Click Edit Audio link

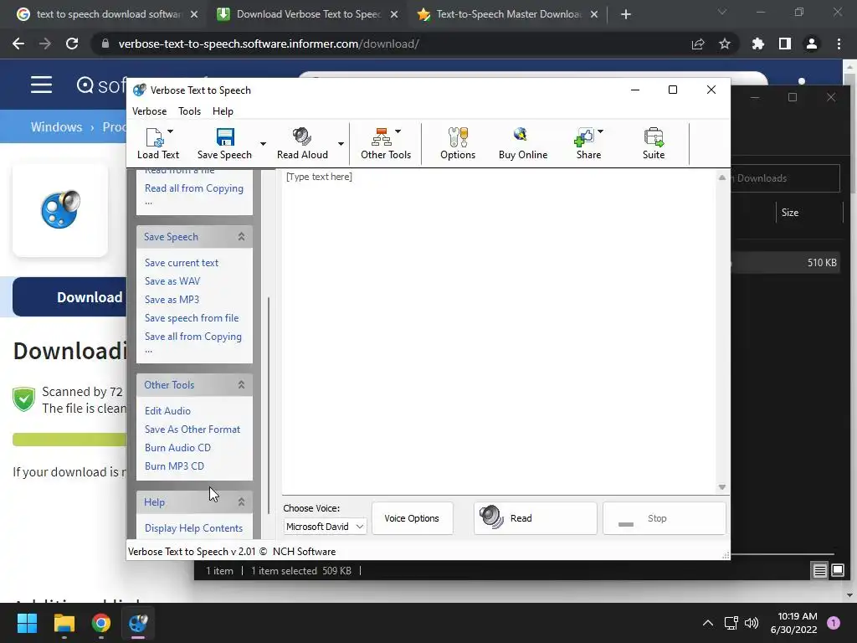(167, 410)
